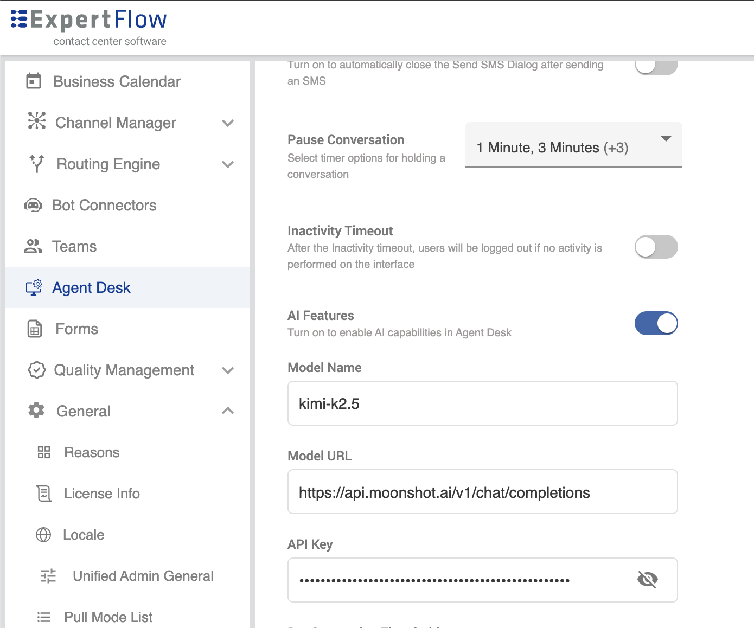754x628 pixels.
Task: Click the Model Name input field
Action: click(x=483, y=403)
